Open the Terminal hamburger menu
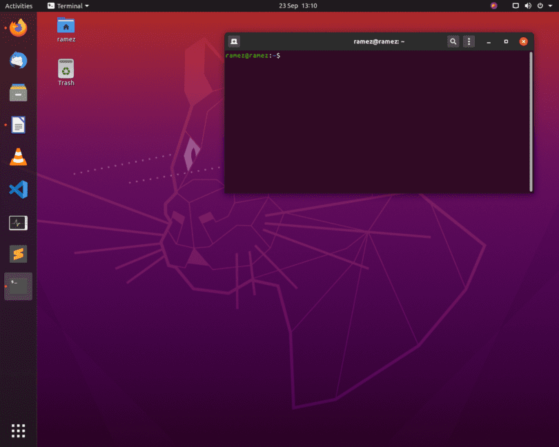 click(x=469, y=41)
